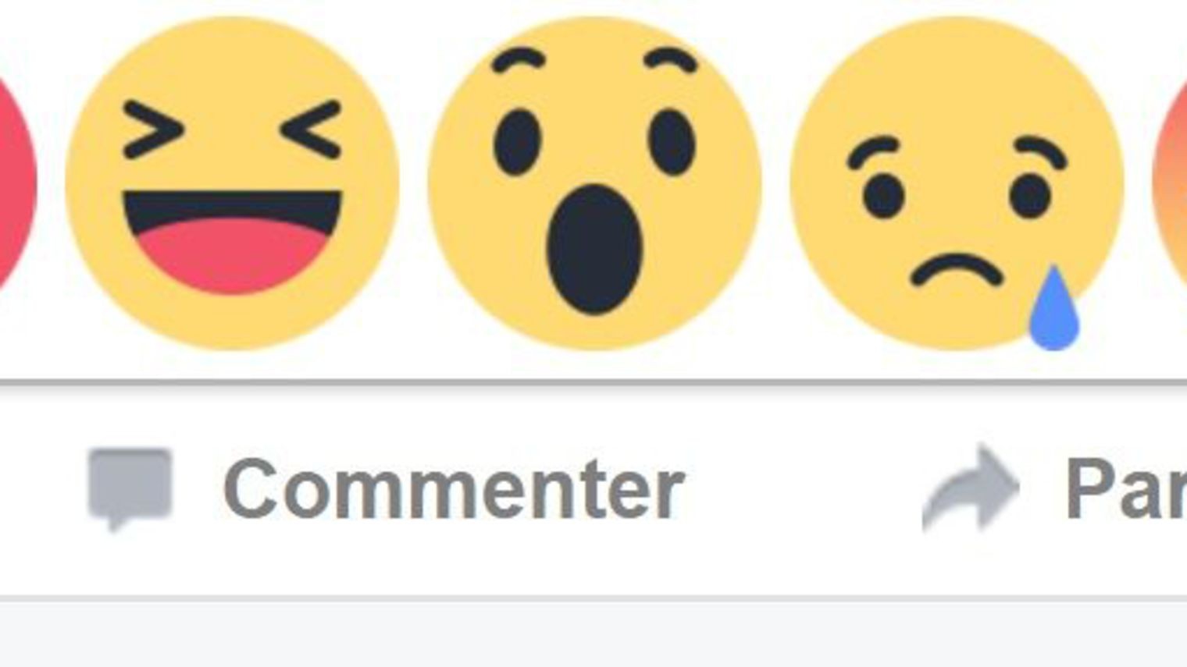
Task: Tap the blue teardrop on the Sad face
Action: pyautogui.click(x=1053, y=308)
